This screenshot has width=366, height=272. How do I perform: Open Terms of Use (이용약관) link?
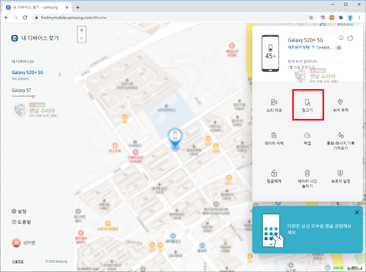click(18, 261)
